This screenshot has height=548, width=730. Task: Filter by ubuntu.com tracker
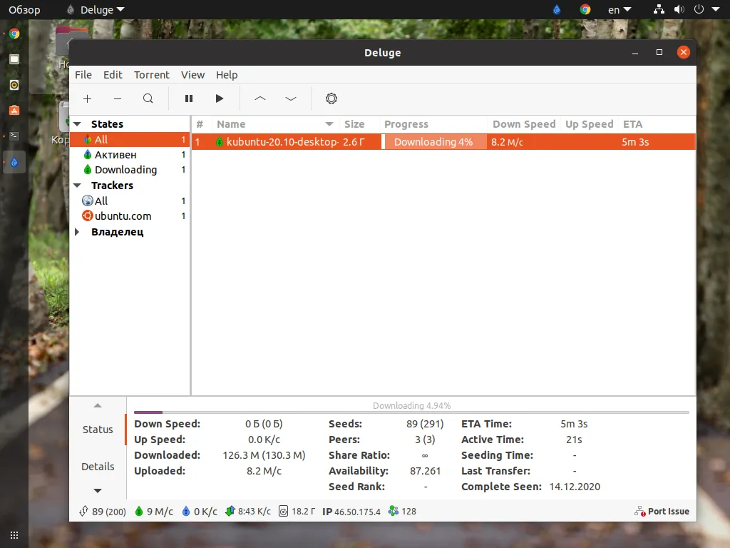[x=130, y=215]
